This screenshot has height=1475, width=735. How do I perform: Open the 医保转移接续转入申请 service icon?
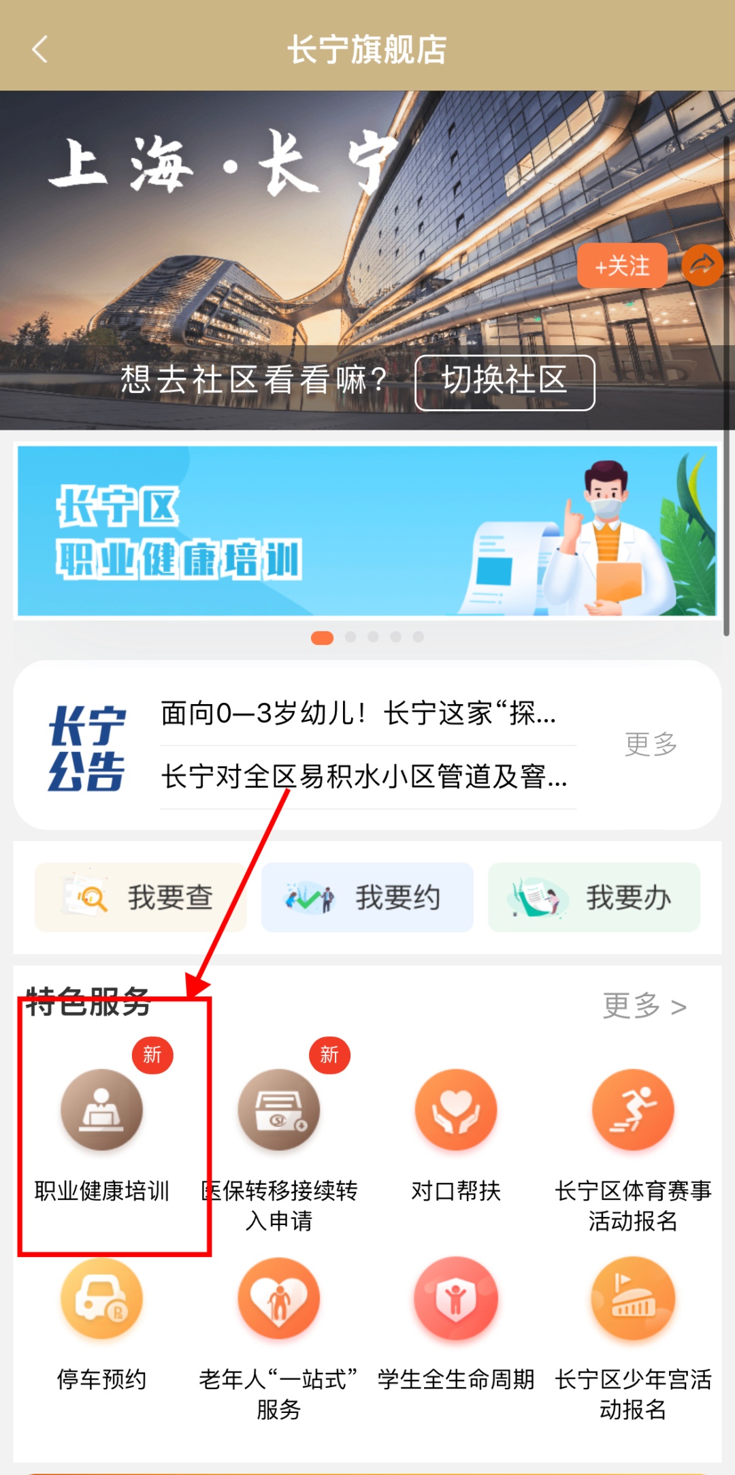pyautogui.click(x=278, y=1109)
